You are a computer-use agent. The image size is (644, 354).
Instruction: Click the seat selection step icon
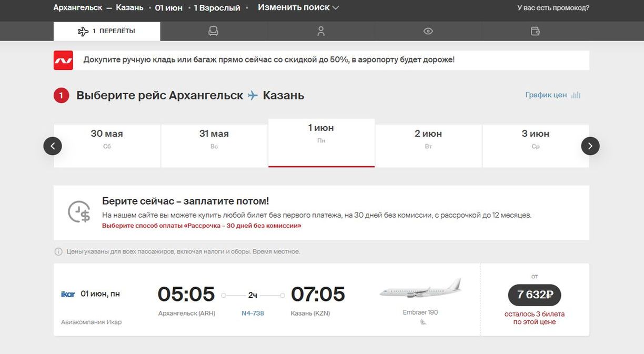[x=213, y=32]
